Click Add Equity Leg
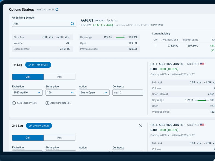Viewport: 215px width, 161px height. pos(25,103)
